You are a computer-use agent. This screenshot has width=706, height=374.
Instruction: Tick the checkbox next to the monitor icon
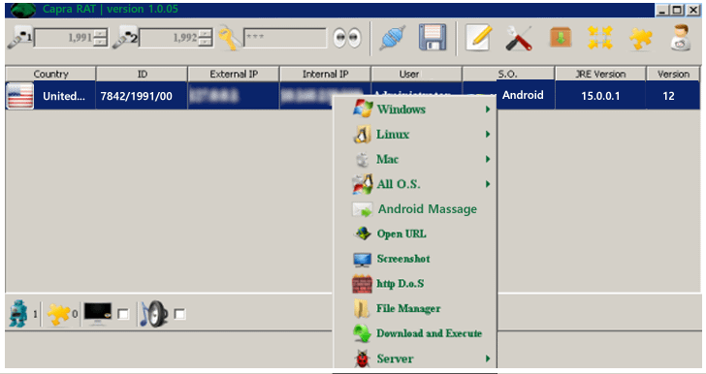click(x=122, y=314)
